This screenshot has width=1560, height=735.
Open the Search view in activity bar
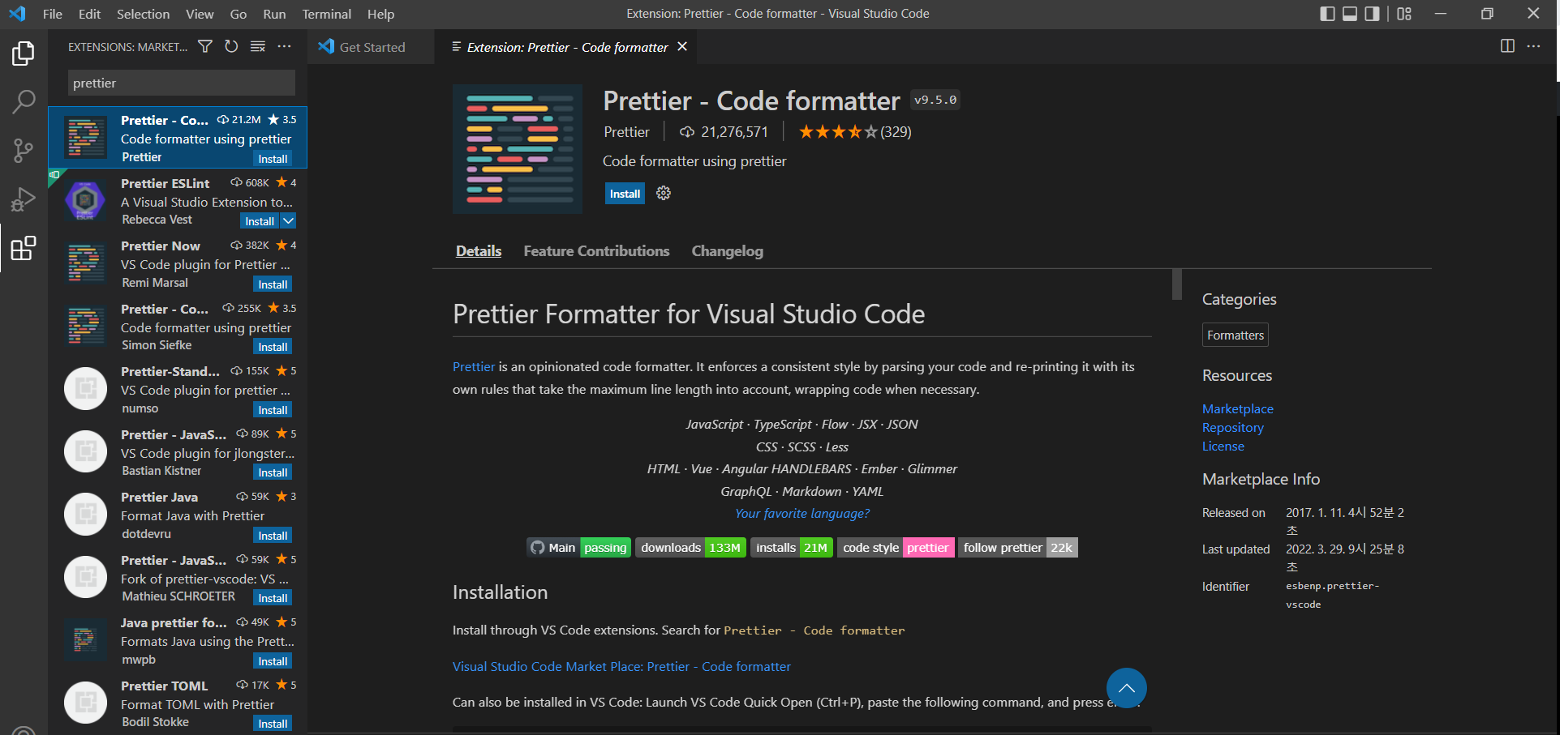[24, 102]
